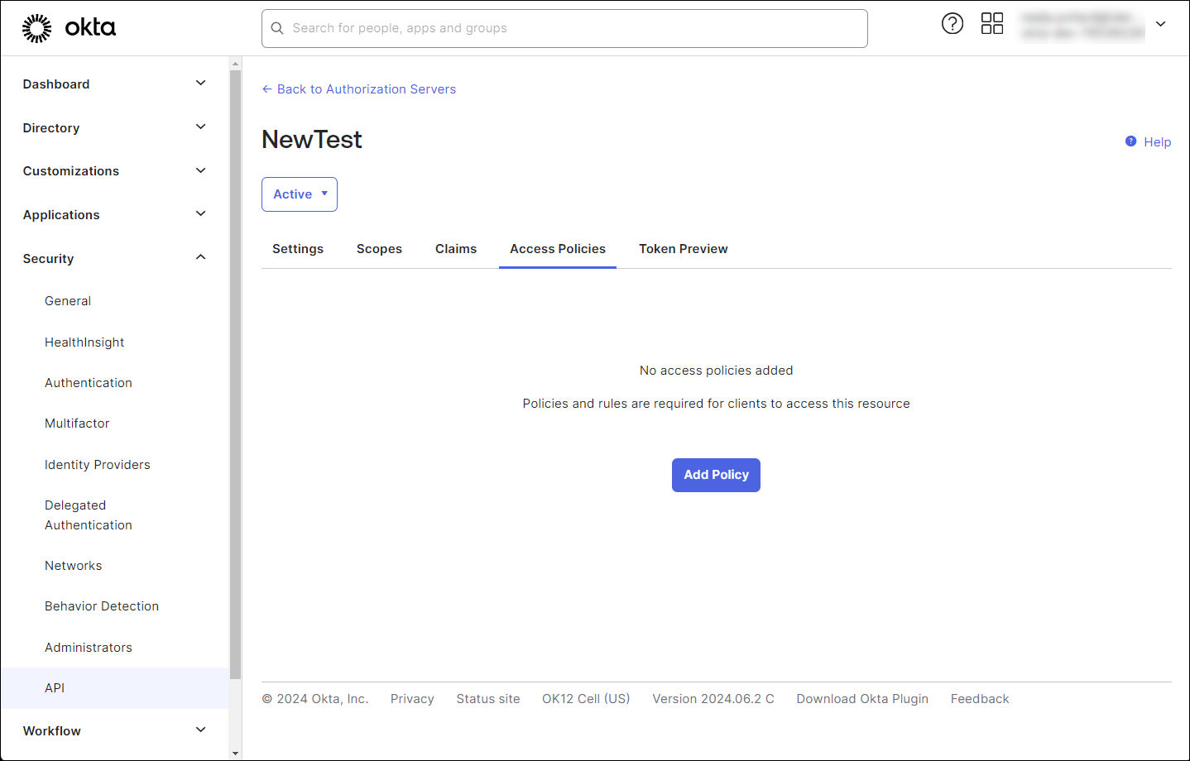Open the apps grid icon
The width and height of the screenshot is (1190, 761).
pos(992,23)
